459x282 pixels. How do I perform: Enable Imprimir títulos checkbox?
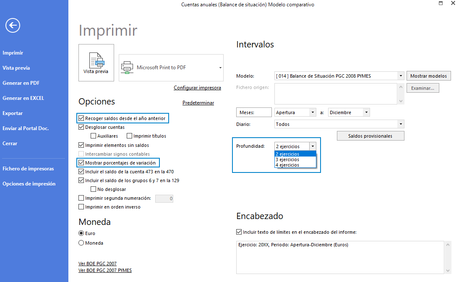point(129,136)
